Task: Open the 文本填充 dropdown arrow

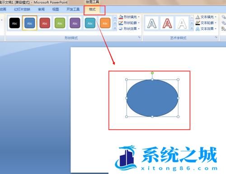Action: click(216, 17)
